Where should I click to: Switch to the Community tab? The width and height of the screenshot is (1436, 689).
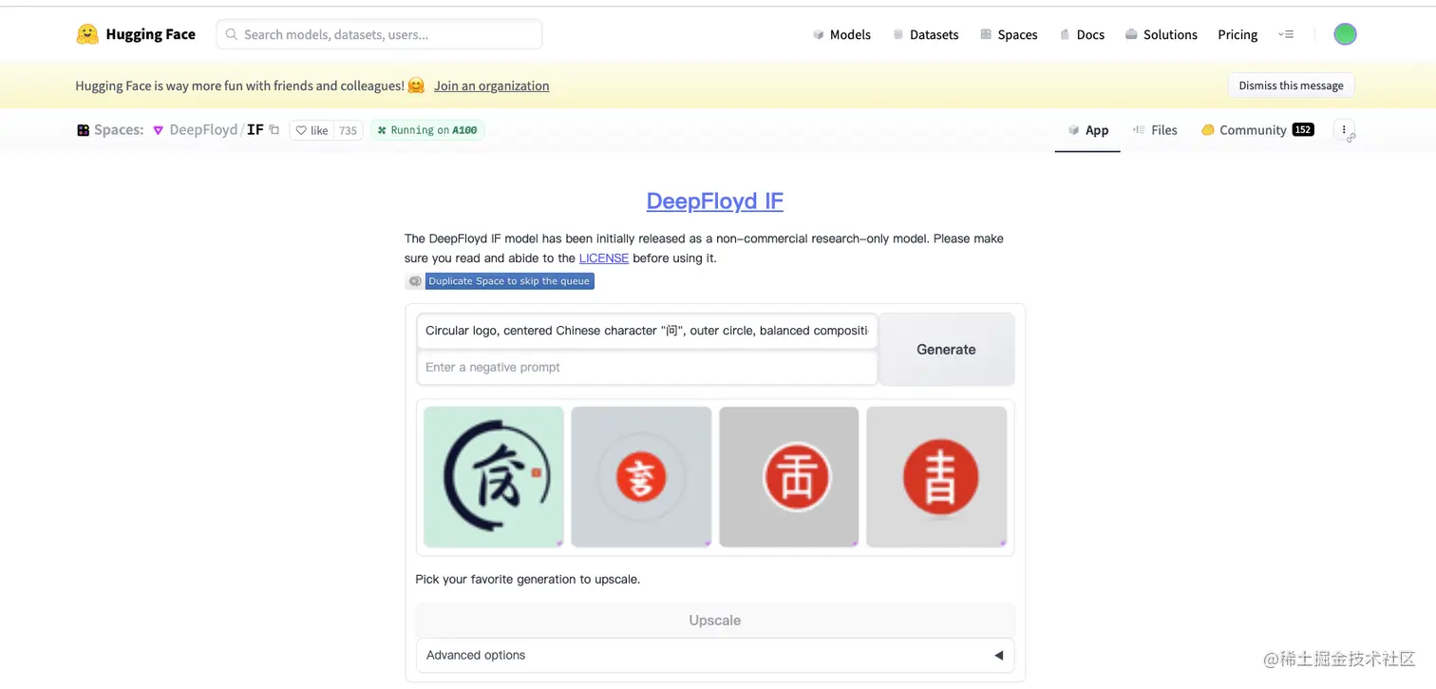click(x=1257, y=130)
